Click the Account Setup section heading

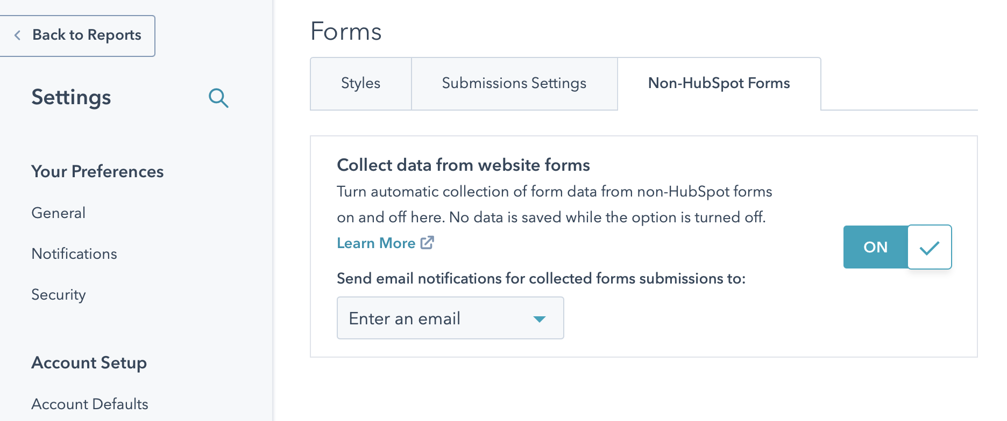(x=89, y=362)
